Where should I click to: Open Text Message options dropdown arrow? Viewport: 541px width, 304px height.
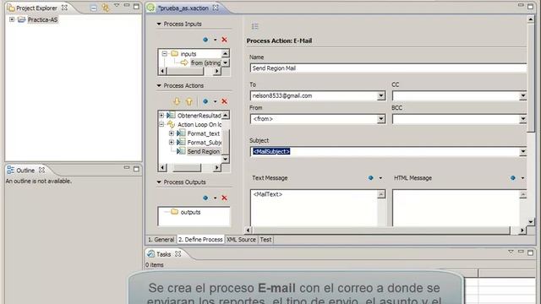click(380, 178)
